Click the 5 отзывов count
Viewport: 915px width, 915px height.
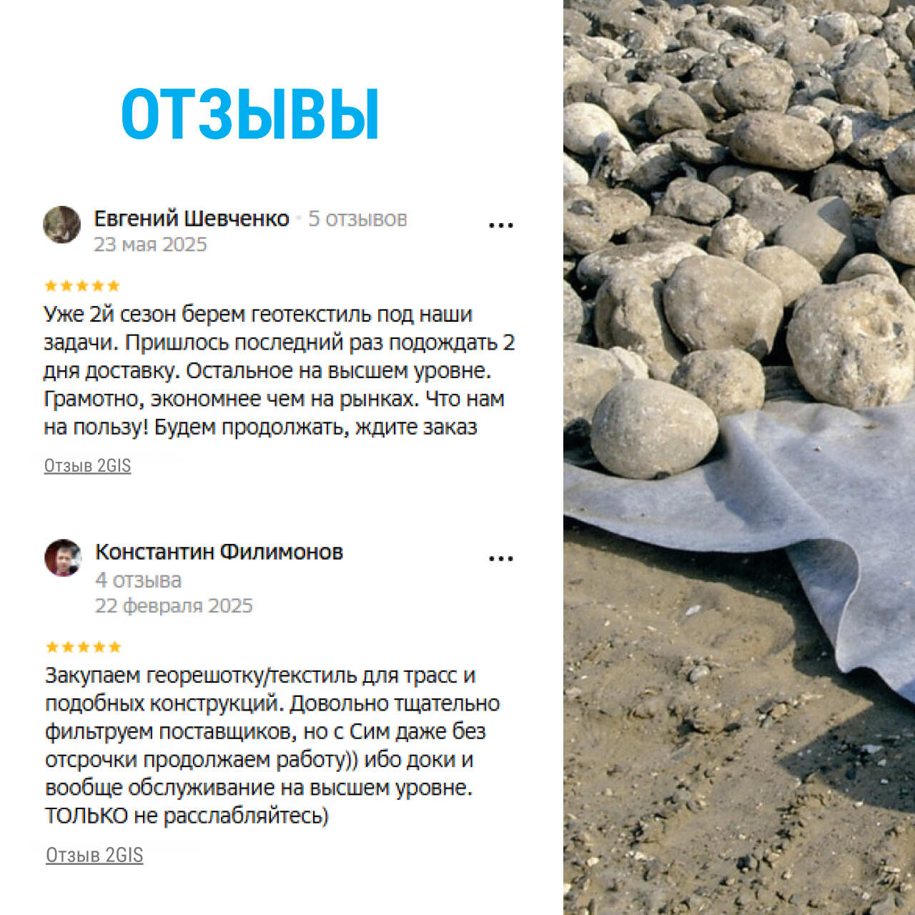point(357,219)
